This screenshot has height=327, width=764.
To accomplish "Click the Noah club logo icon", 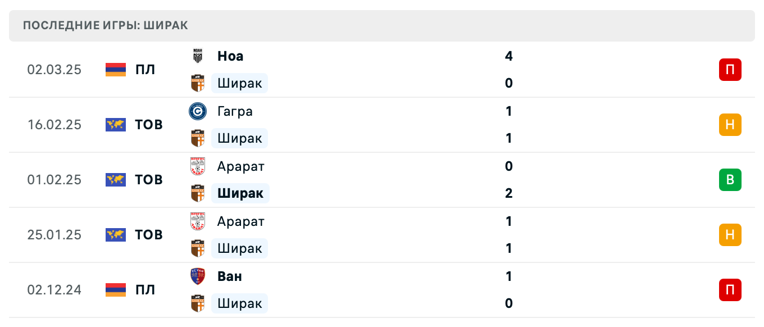I will (x=197, y=56).
